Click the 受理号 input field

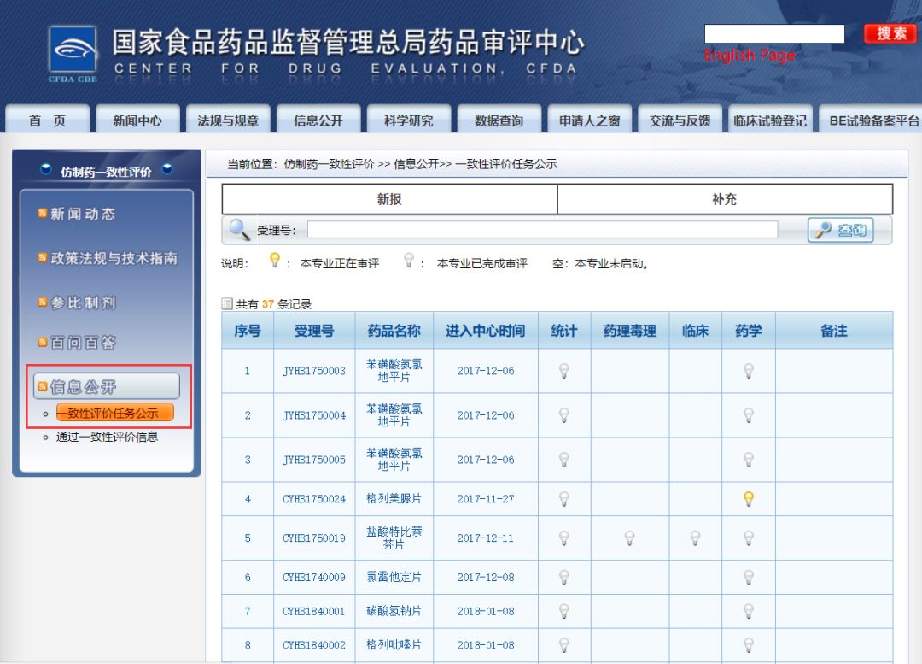542,230
